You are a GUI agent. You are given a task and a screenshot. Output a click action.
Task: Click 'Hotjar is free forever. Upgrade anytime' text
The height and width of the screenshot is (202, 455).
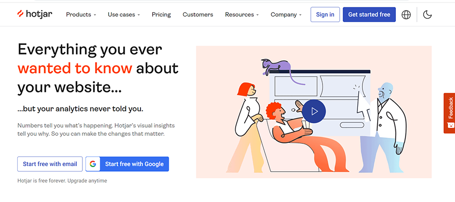(x=62, y=181)
